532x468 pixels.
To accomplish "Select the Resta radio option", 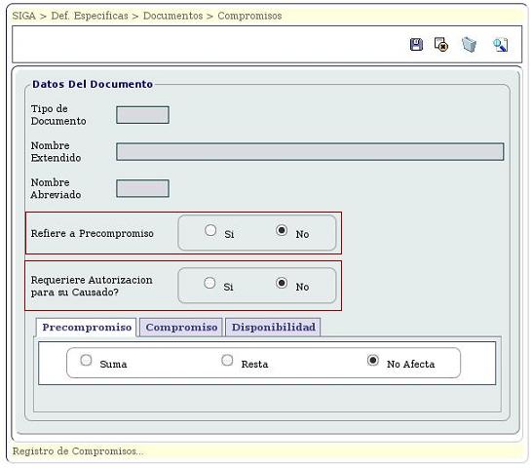I will click(x=227, y=360).
